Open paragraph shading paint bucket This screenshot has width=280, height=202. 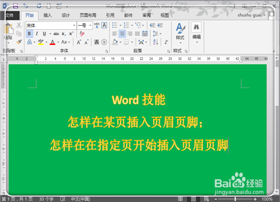coord(115,42)
